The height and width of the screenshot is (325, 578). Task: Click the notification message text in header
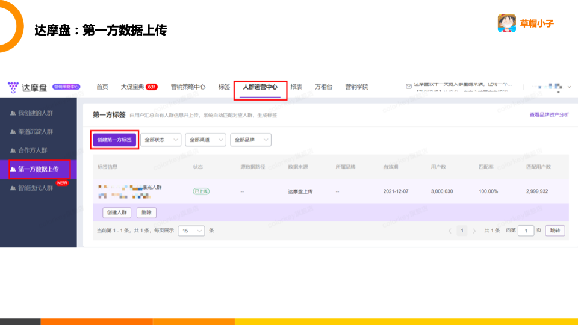pos(462,87)
